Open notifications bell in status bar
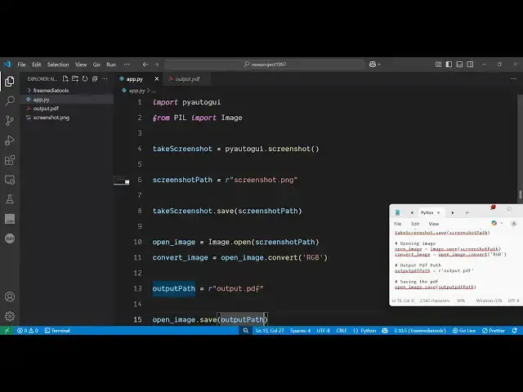 (515, 330)
